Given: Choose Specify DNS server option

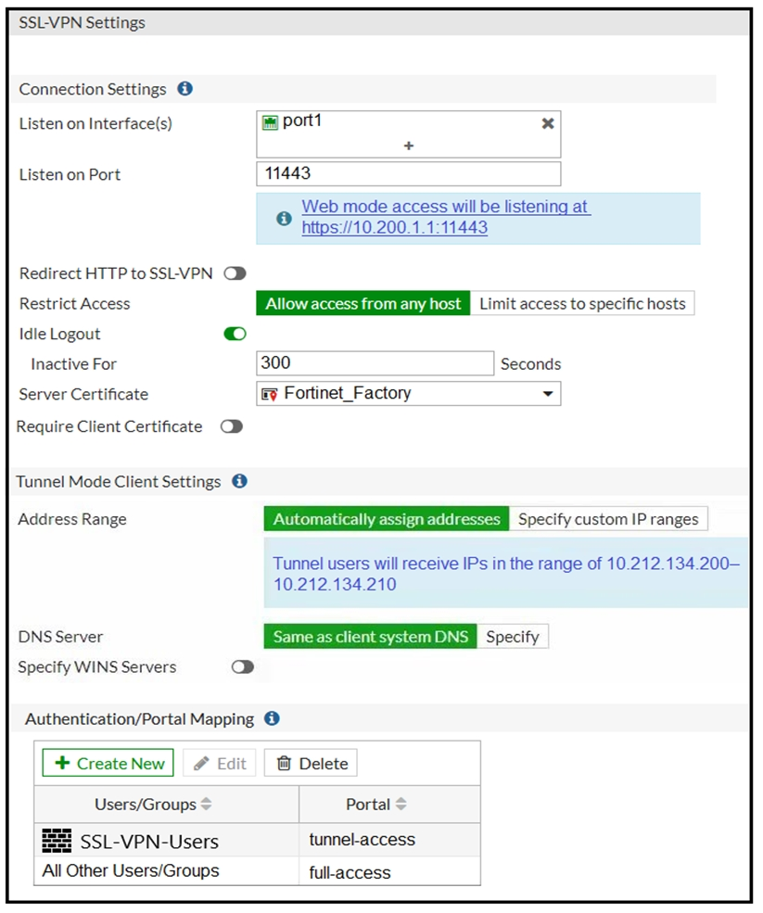Looking at the screenshot, I should pyautogui.click(x=513, y=637).
